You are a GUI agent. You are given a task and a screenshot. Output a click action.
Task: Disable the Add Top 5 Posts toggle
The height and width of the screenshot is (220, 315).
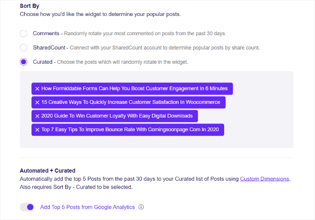[x=27, y=207]
